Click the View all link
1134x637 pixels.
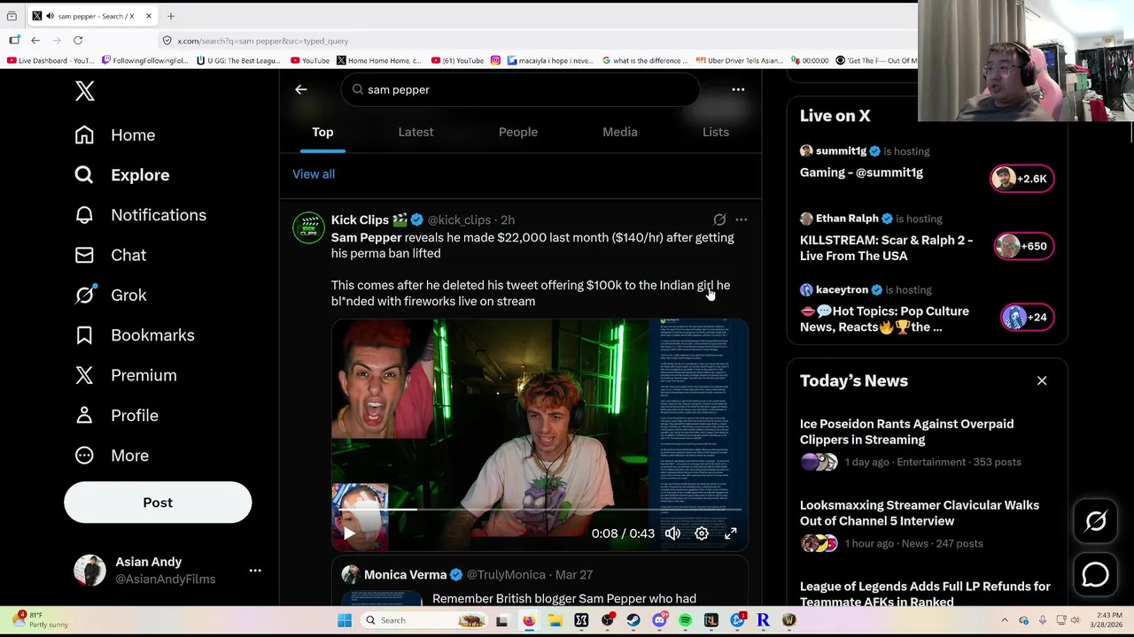314,174
